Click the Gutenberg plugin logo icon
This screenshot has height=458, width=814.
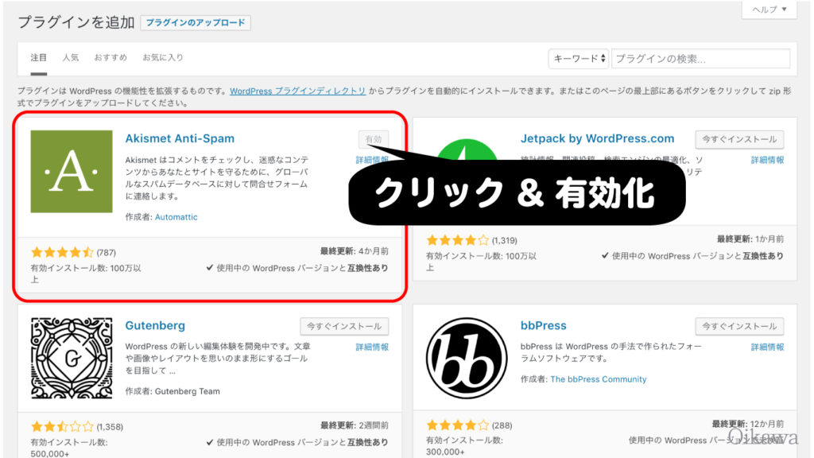pos(71,358)
